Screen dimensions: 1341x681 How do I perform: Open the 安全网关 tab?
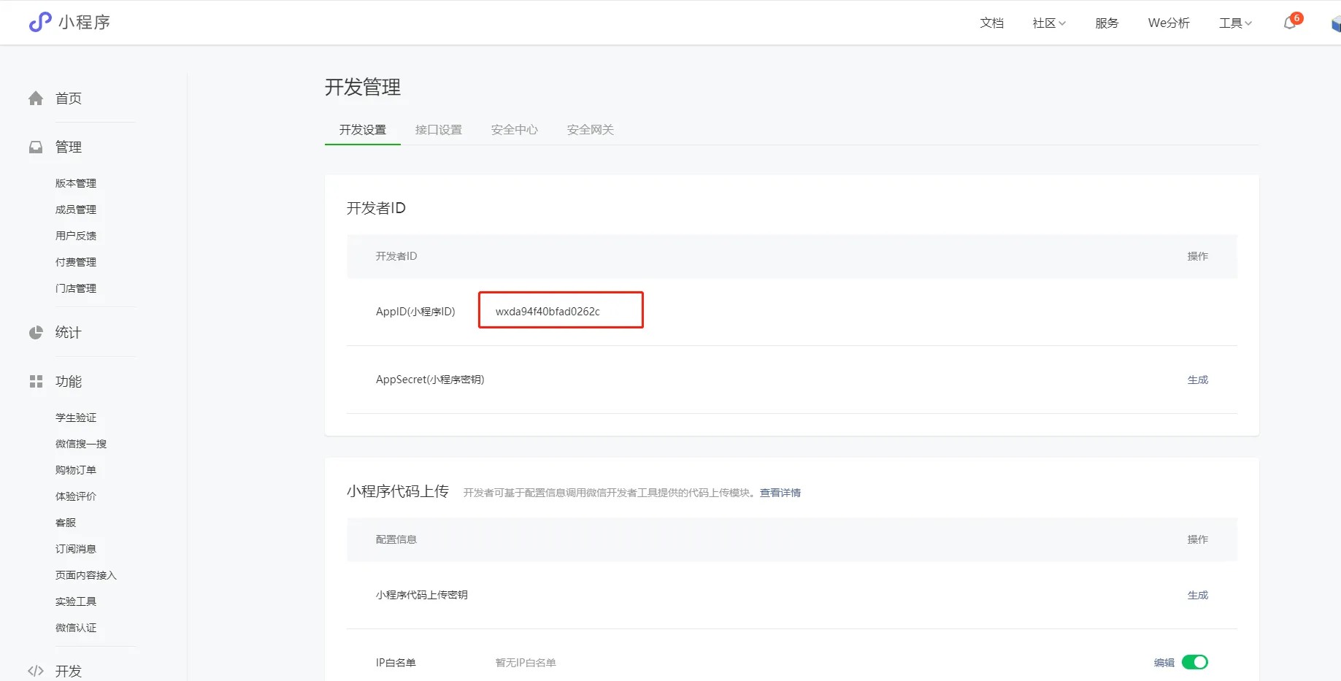point(590,130)
